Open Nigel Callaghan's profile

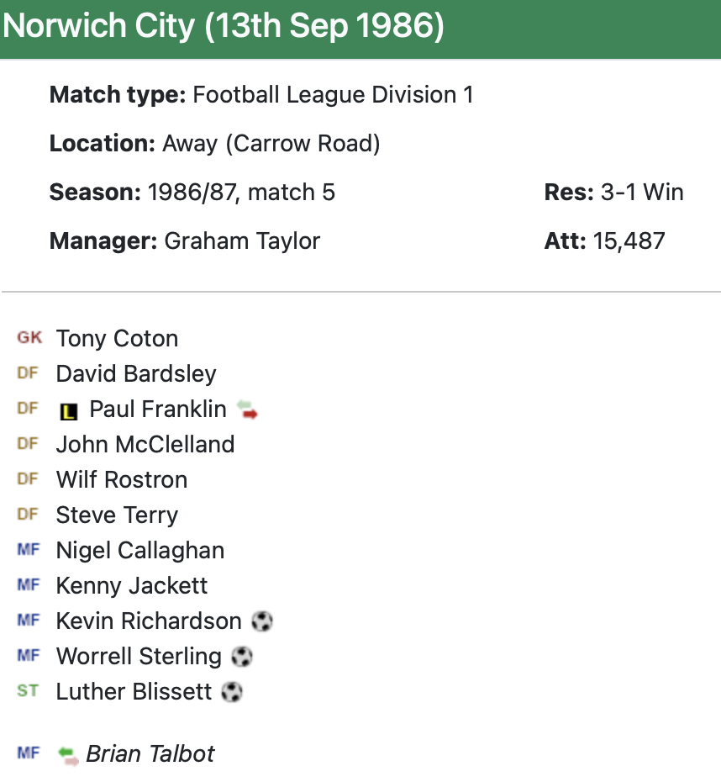point(140,551)
